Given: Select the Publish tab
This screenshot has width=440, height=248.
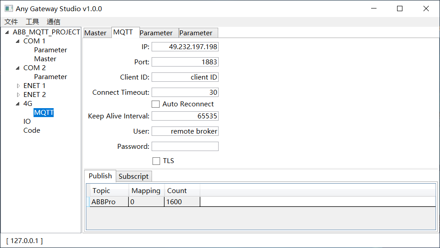Looking at the screenshot, I should point(100,176).
